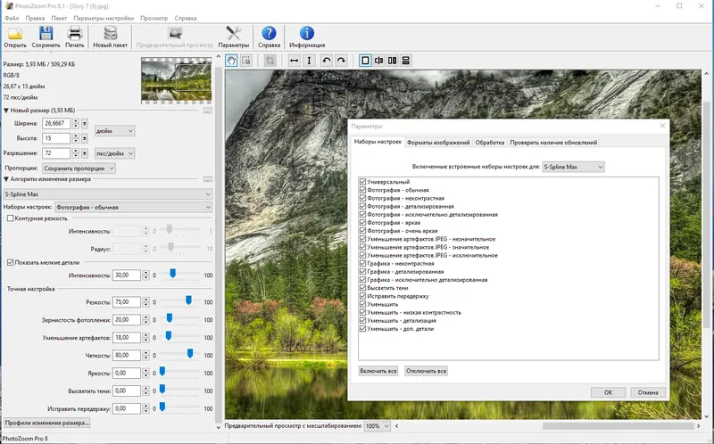Open the Справка help icon

click(270, 37)
